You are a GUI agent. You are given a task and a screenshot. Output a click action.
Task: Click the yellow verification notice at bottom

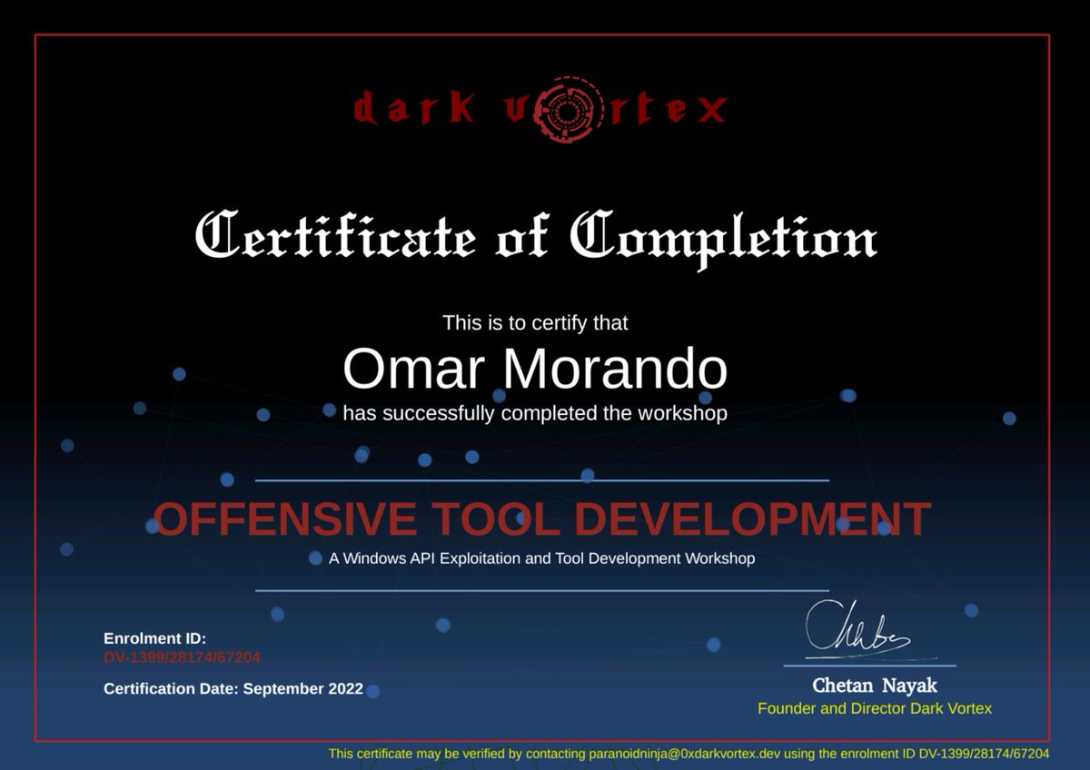[x=689, y=753]
